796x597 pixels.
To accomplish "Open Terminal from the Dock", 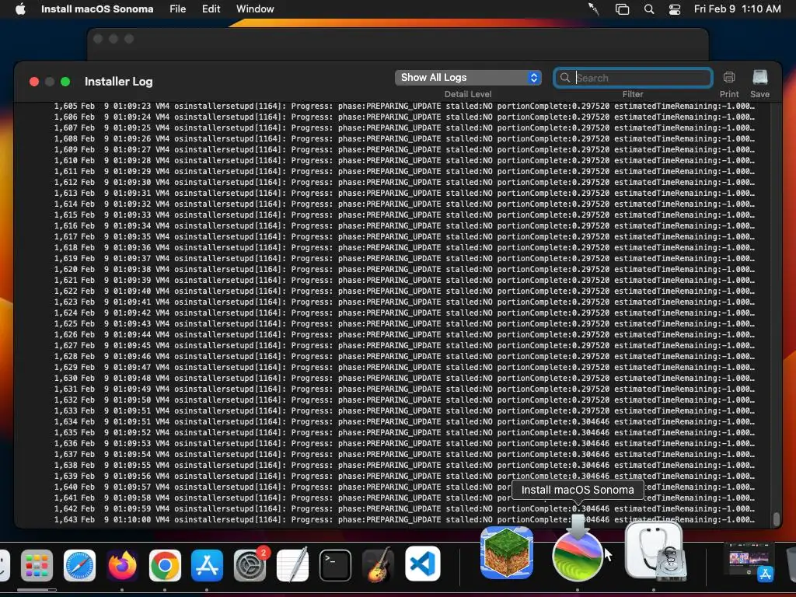I will coord(335,565).
